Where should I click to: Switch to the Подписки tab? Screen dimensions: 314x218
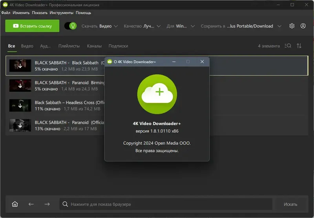[118, 46]
